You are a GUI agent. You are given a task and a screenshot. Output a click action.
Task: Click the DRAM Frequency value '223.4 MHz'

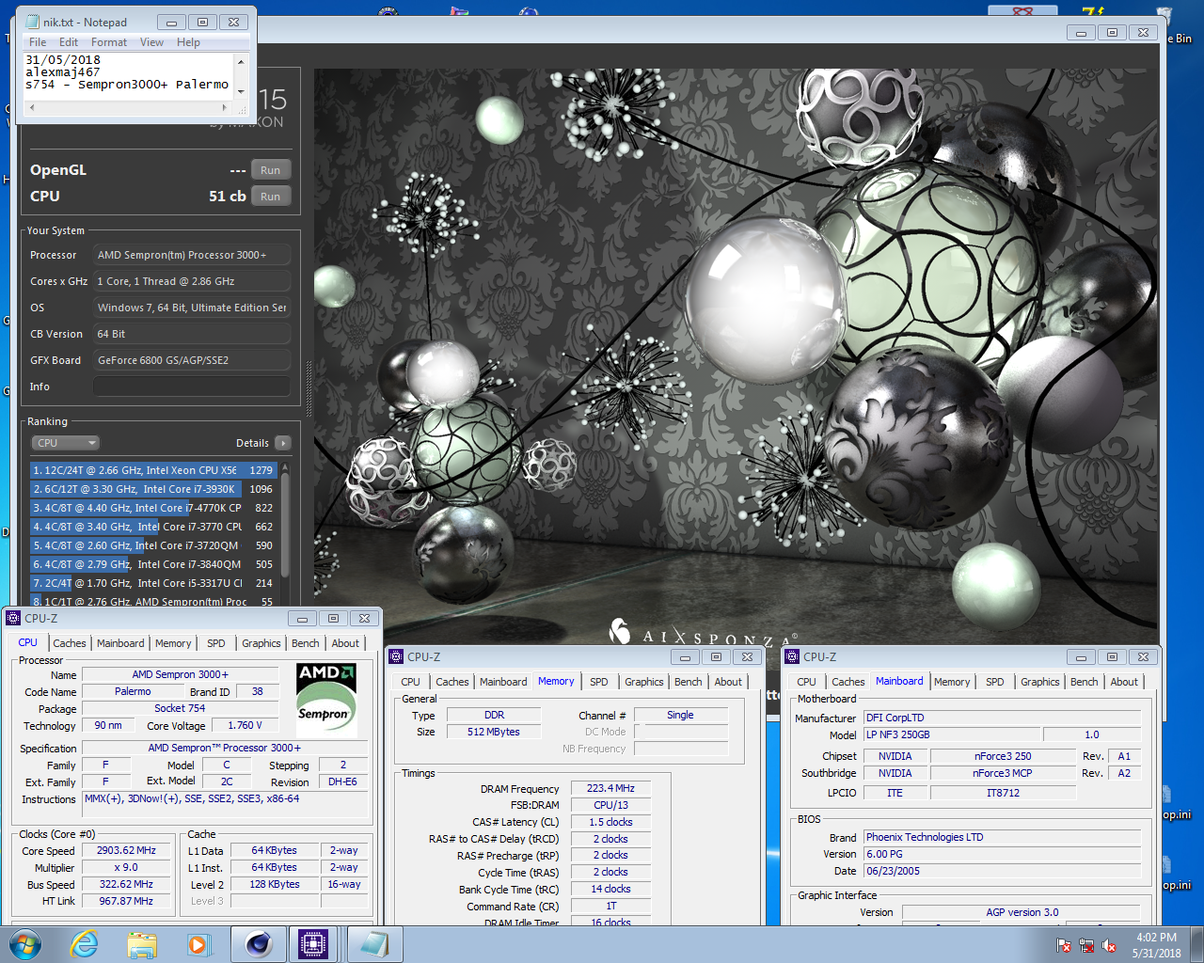[x=610, y=788]
